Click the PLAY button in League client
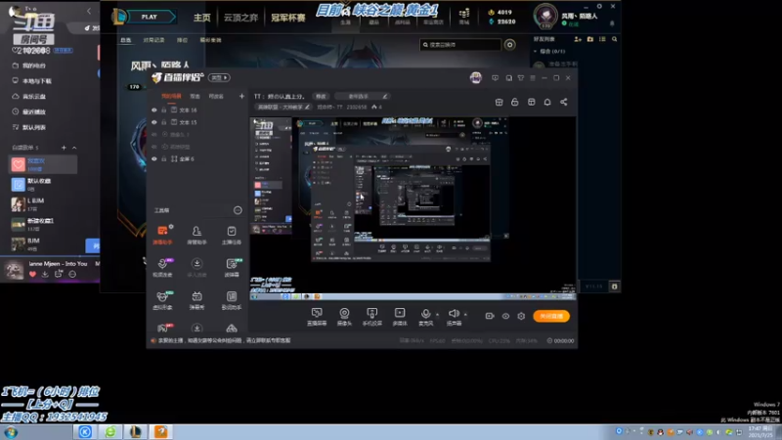Image resolution: width=782 pixels, height=440 pixels. [150, 17]
